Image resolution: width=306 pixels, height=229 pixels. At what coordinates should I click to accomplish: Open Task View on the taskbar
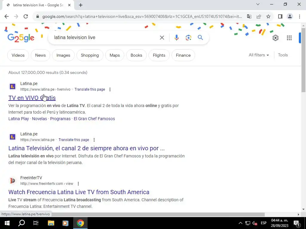(x=36, y=223)
